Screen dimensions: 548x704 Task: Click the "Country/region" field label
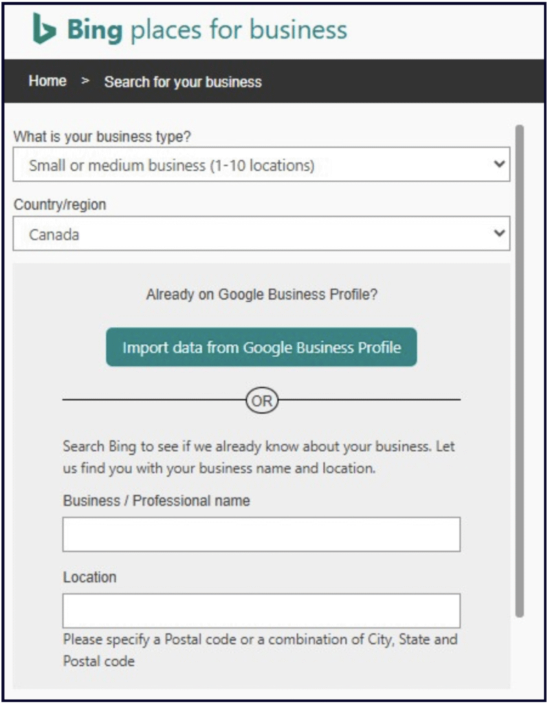click(60, 205)
